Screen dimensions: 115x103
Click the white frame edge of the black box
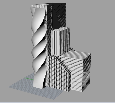52,17
